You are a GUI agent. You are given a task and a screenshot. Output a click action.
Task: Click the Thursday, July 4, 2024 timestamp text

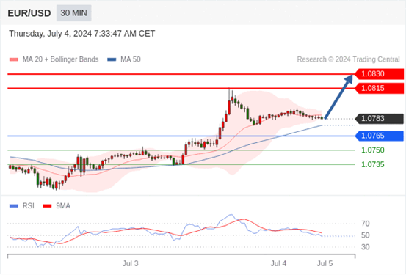pos(82,34)
